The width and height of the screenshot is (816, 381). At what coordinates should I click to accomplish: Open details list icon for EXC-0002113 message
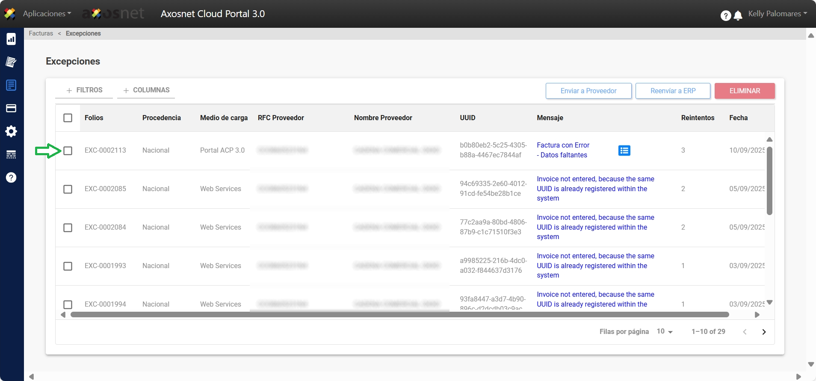coord(624,151)
